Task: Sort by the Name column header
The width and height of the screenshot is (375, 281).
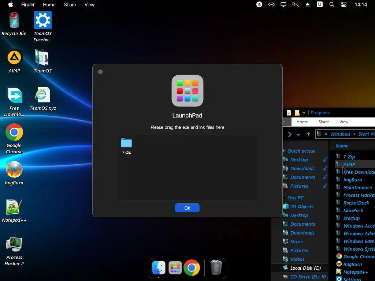Action: (342, 146)
